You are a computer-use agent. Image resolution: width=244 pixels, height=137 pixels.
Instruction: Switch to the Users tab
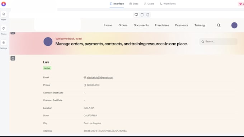coord(149,4)
